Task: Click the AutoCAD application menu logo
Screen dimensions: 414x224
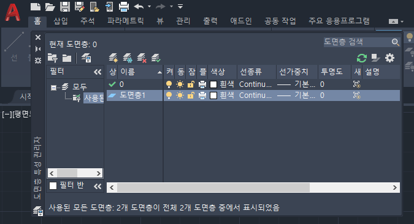Action: [12, 12]
